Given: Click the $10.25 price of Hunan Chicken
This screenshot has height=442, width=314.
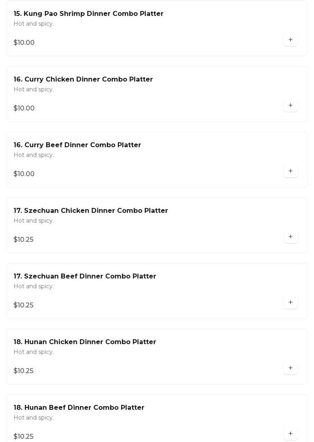Looking at the screenshot, I should click(24, 371).
